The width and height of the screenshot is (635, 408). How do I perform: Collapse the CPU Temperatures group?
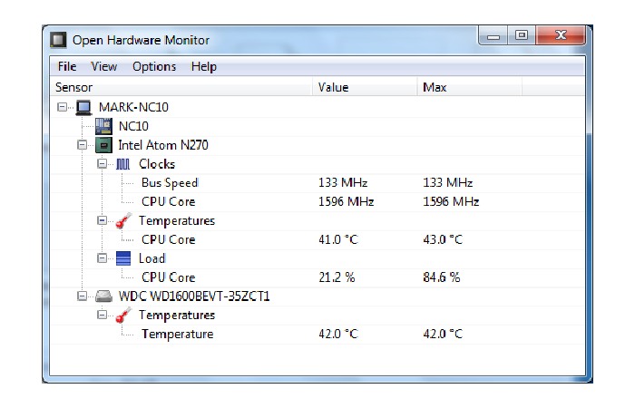click(x=102, y=220)
